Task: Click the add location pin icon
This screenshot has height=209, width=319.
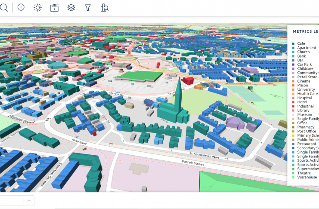Action: [x=21, y=7]
